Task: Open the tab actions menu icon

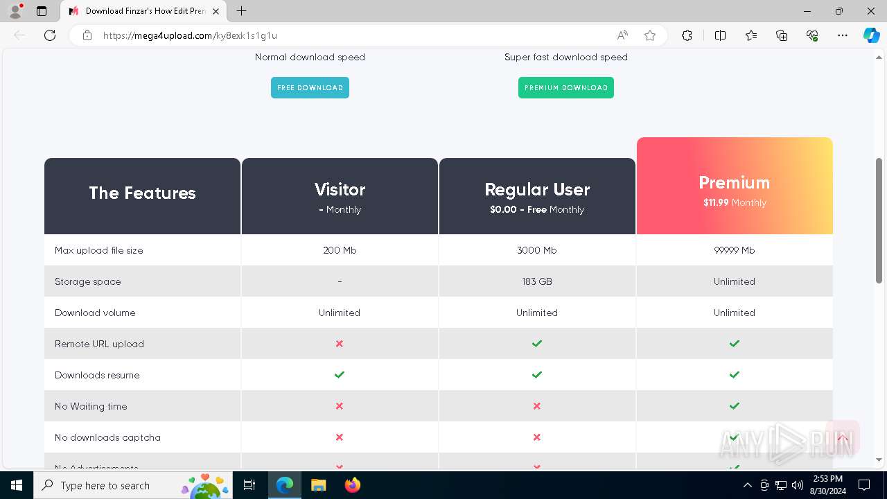Action: pyautogui.click(x=42, y=11)
